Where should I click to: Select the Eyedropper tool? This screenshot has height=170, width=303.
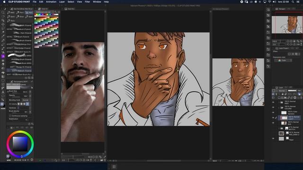click(3, 36)
